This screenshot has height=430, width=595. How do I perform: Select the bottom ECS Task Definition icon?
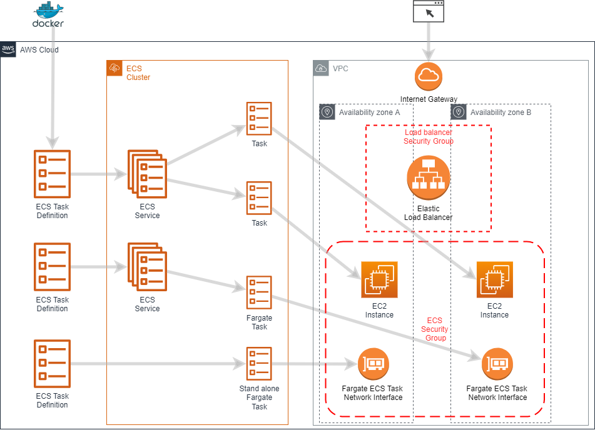tap(52, 364)
